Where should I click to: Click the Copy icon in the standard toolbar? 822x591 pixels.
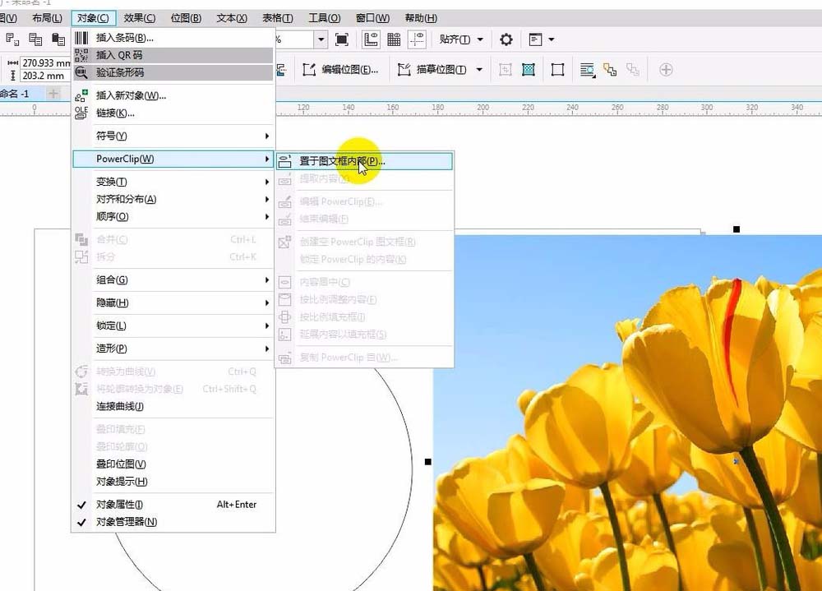(35, 39)
